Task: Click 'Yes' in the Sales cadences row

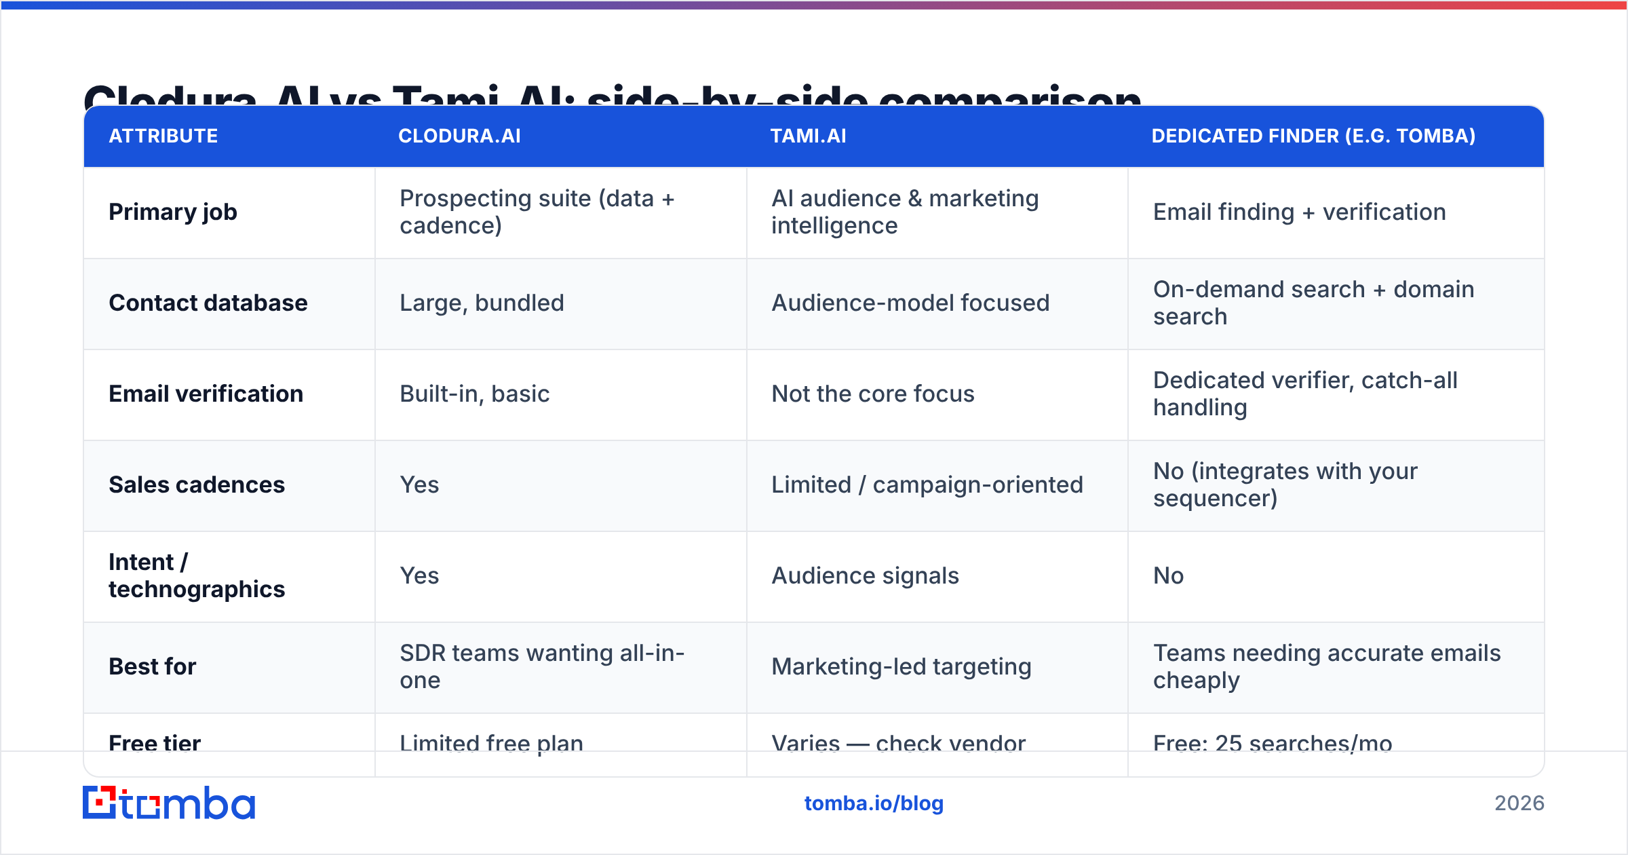Action: tap(419, 484)
